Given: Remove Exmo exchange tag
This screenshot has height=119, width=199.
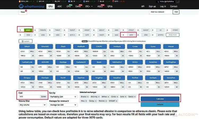Looking at the screenshot, I should (x=126, y=97).
